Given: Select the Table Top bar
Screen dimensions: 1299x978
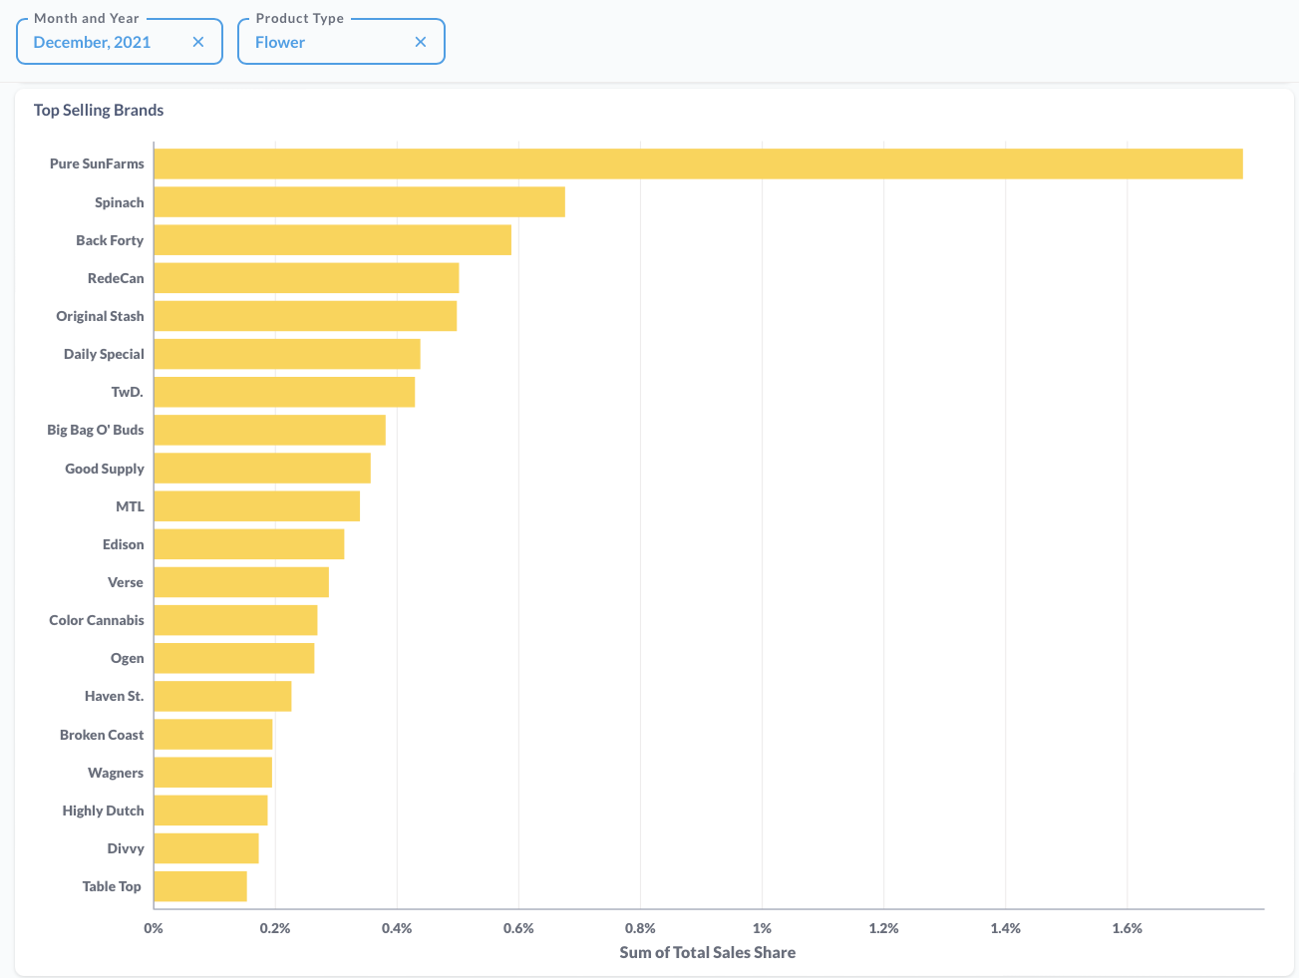Looking at the screenshot, I should [200, 885].
